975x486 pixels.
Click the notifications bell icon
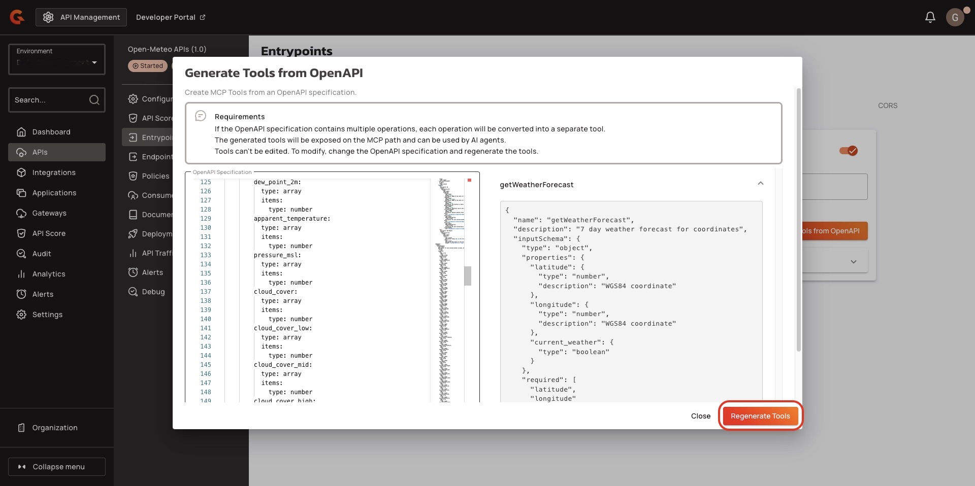coord(930,17)
